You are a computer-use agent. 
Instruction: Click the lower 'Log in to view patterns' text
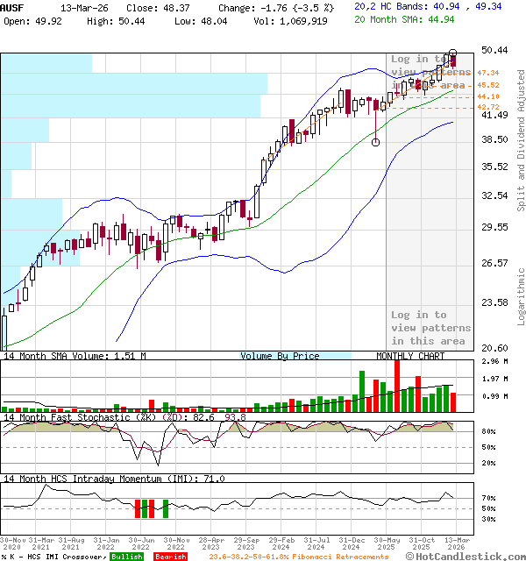[430, 327]
